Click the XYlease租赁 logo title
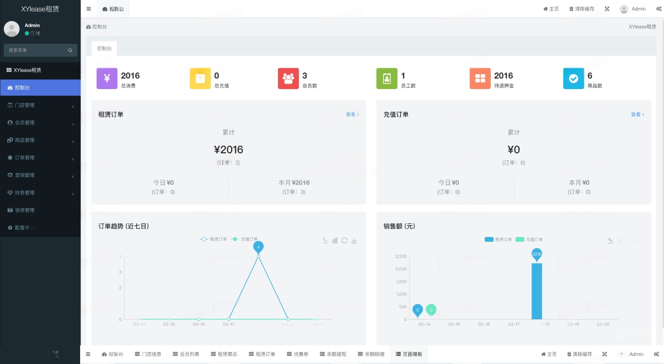 [x=40, y=9]
